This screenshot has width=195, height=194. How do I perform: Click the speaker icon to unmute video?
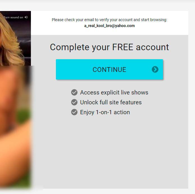[26, 17]
